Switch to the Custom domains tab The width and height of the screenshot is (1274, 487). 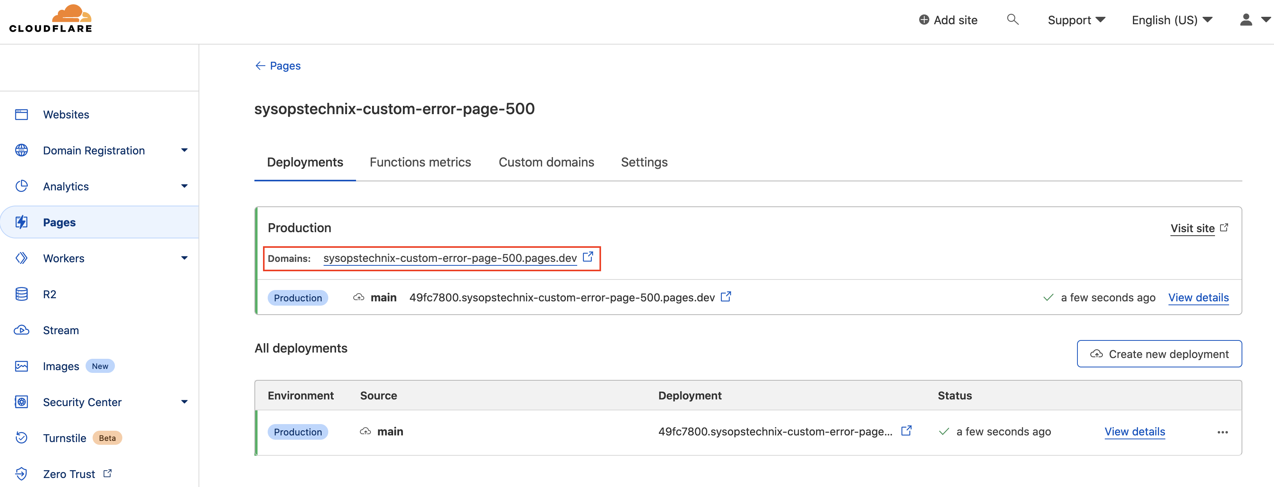pos(546,162)
